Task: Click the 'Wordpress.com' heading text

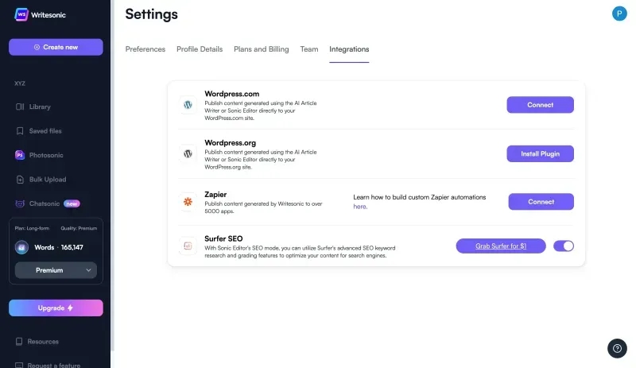Action: [x=231, y=94]
